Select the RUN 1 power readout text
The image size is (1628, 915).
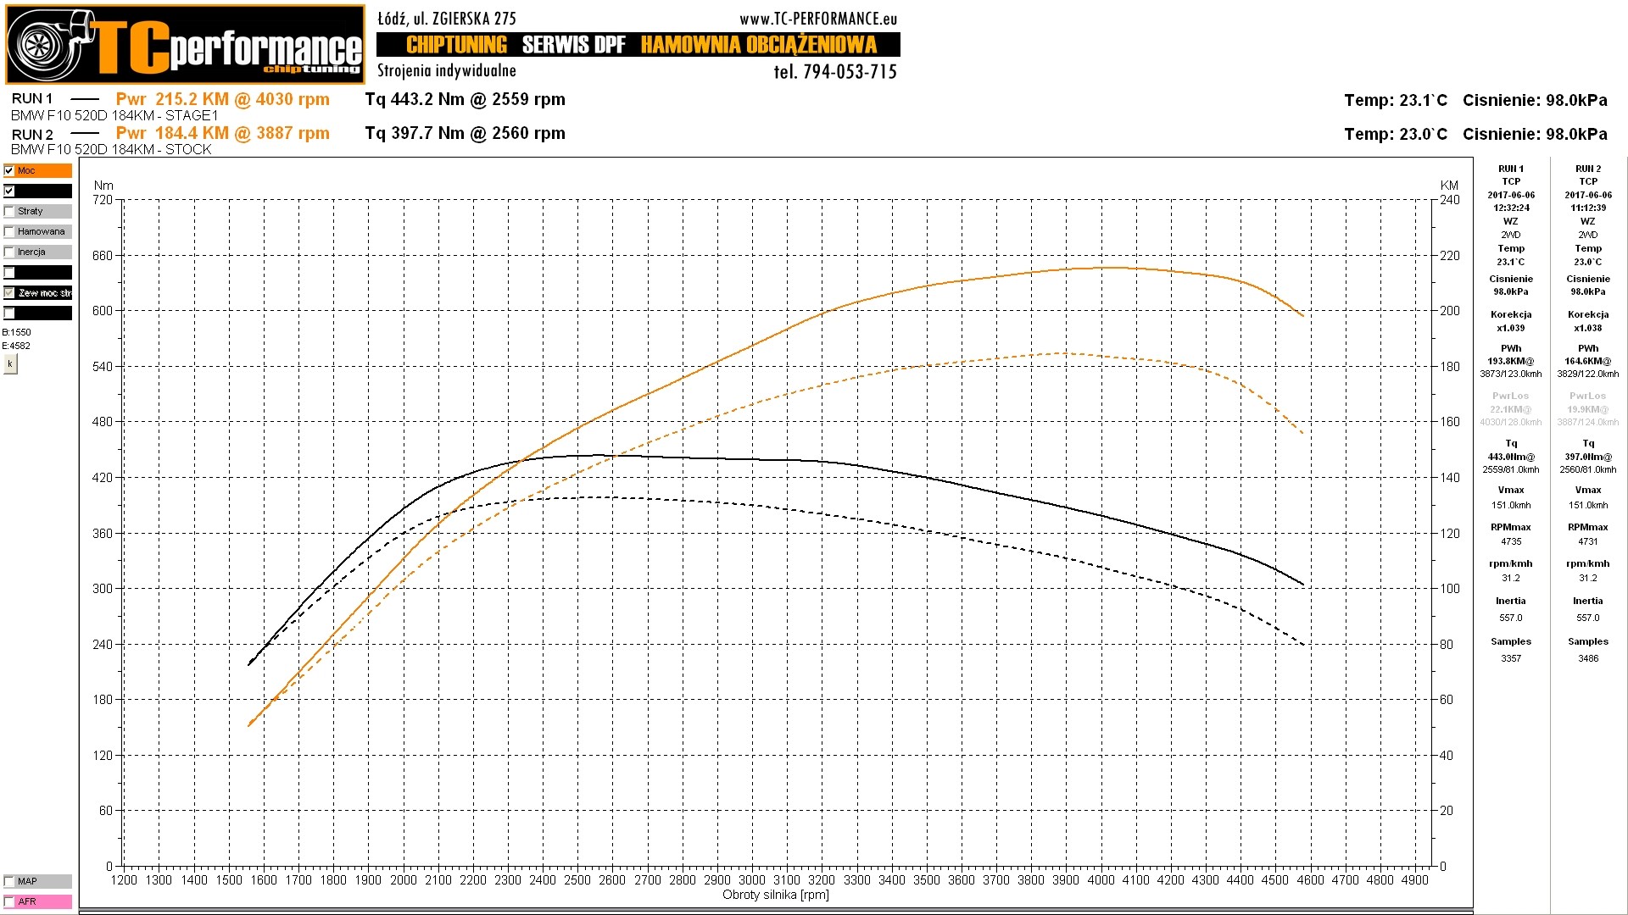pos(222,99)
